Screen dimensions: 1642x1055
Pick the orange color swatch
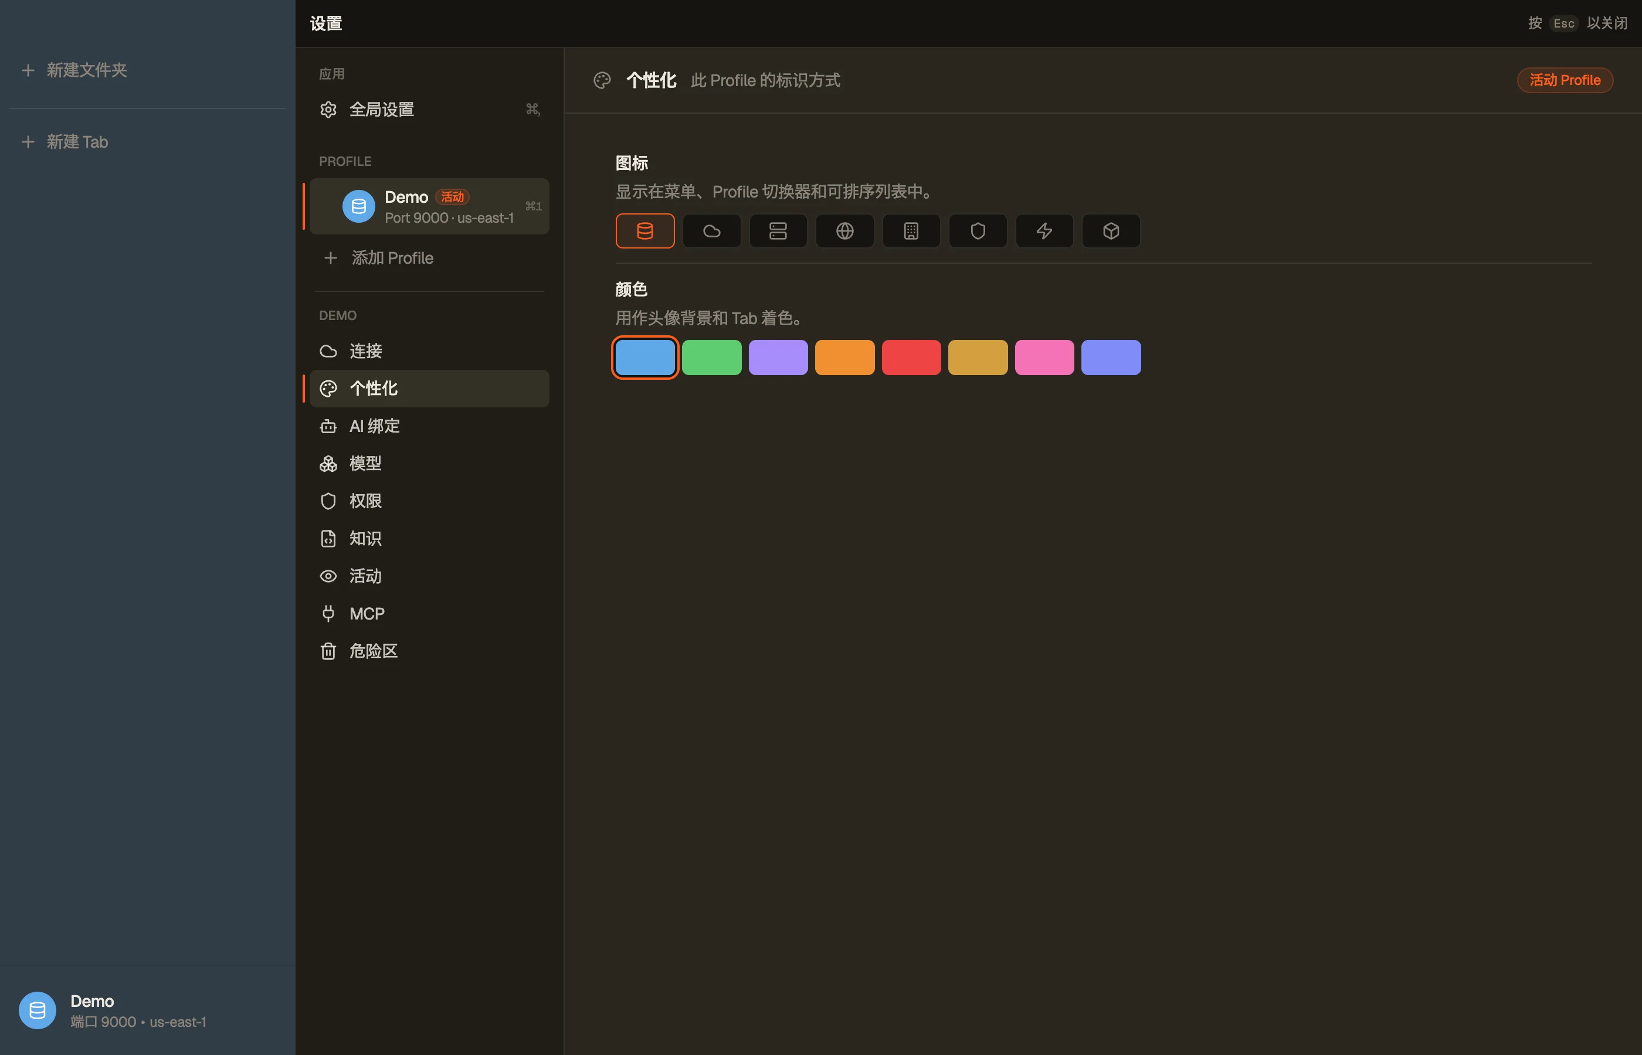pos(844,357)
